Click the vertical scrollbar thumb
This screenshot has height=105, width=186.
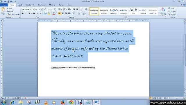coord(185,50)
